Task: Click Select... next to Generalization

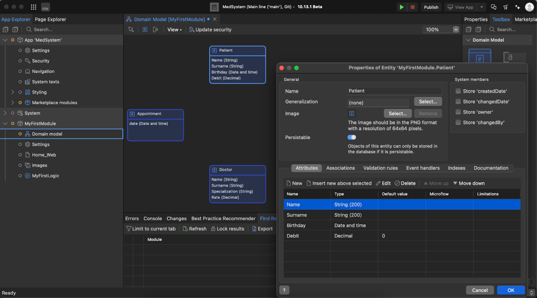Action: (428, 101)
